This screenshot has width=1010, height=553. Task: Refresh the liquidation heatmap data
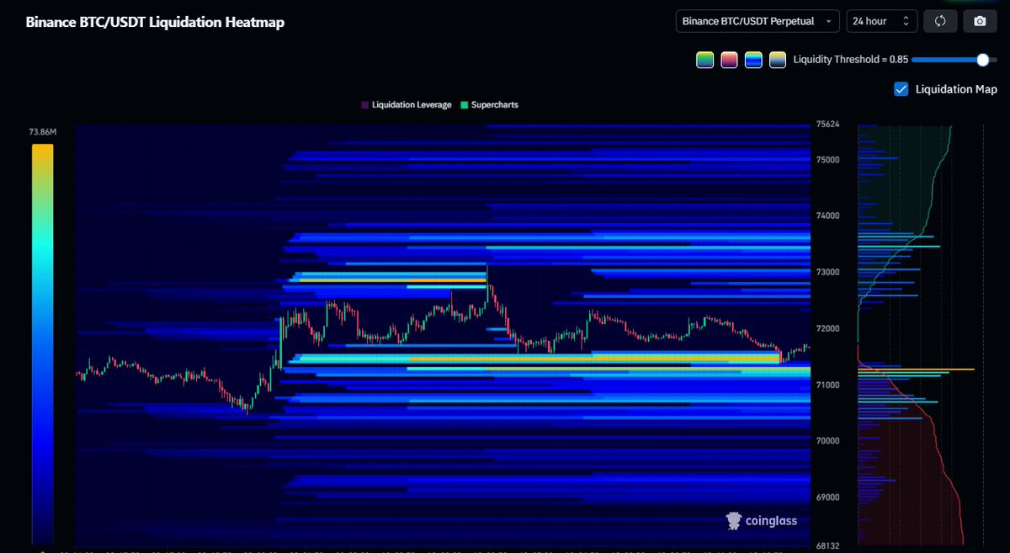940,21
